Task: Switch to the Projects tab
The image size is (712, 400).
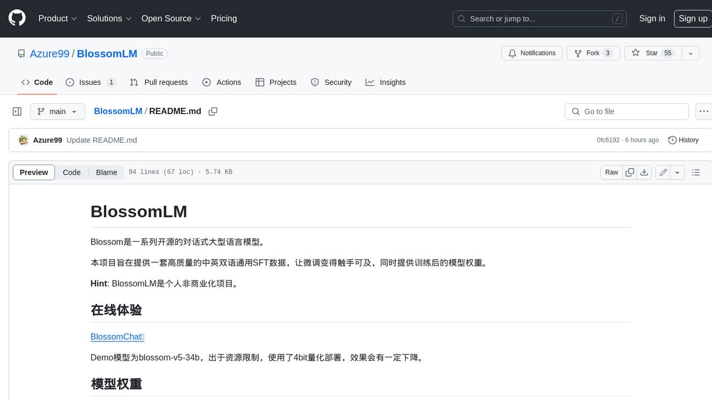Action: [276, 82]
